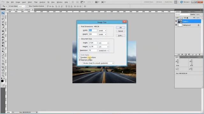This screenshot has width=204, height=114.
Task: Uncheck the Resample Image checkbox
Action: [80, 60]
